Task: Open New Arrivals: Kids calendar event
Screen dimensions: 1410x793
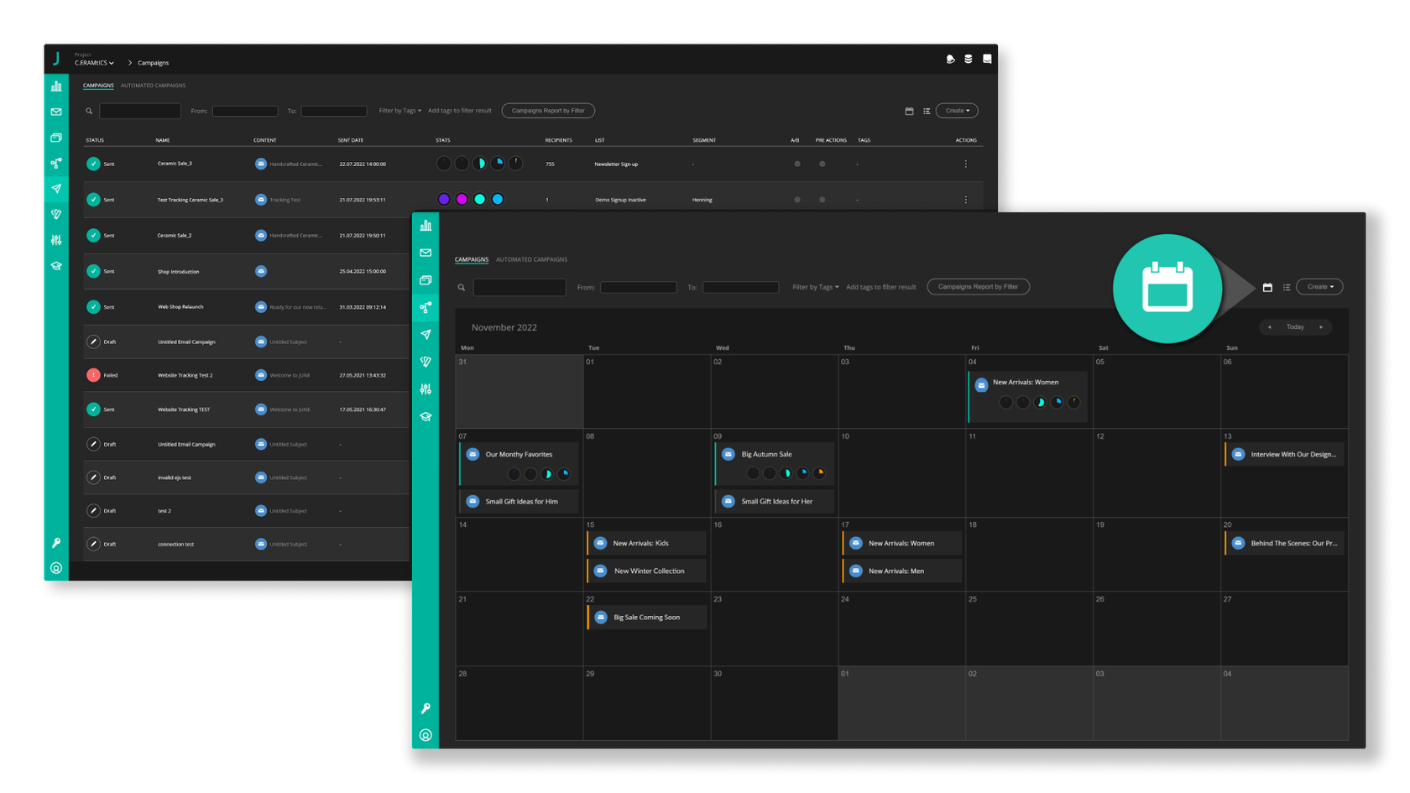Action: [x=646, y=543]
